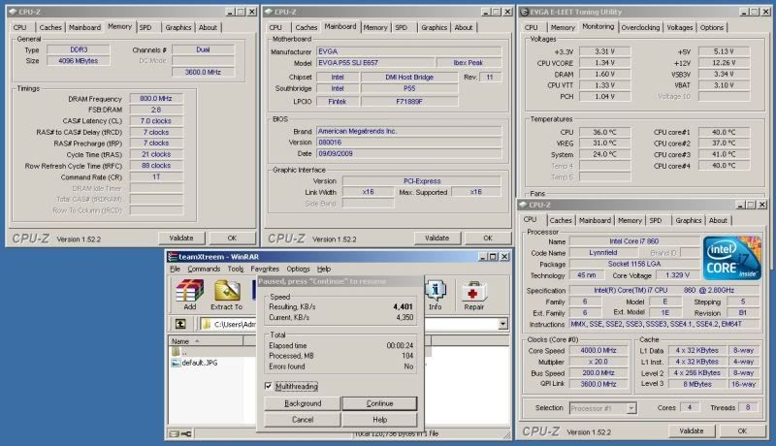Click OK in the Mainboard CPU-Z window
This screenshot has height=446, width=776.
pos(488,238)
